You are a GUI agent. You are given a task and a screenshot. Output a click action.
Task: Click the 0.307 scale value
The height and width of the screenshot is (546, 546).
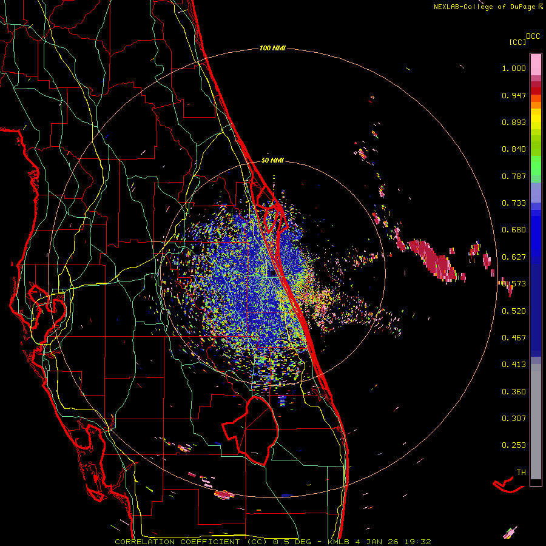tap(514, 419)
